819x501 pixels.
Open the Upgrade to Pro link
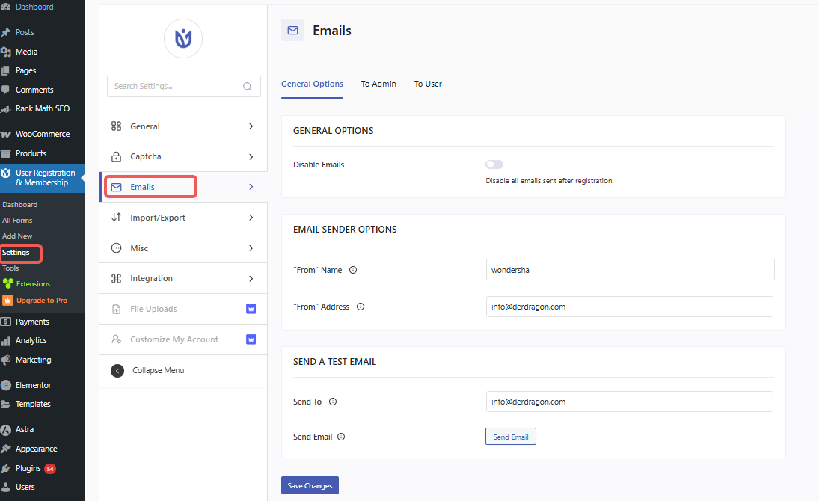pyautogui.click(x=41, y=301)
